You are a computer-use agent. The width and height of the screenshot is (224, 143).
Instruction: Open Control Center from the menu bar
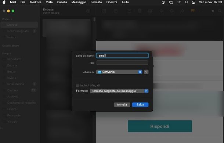[194, 2]
